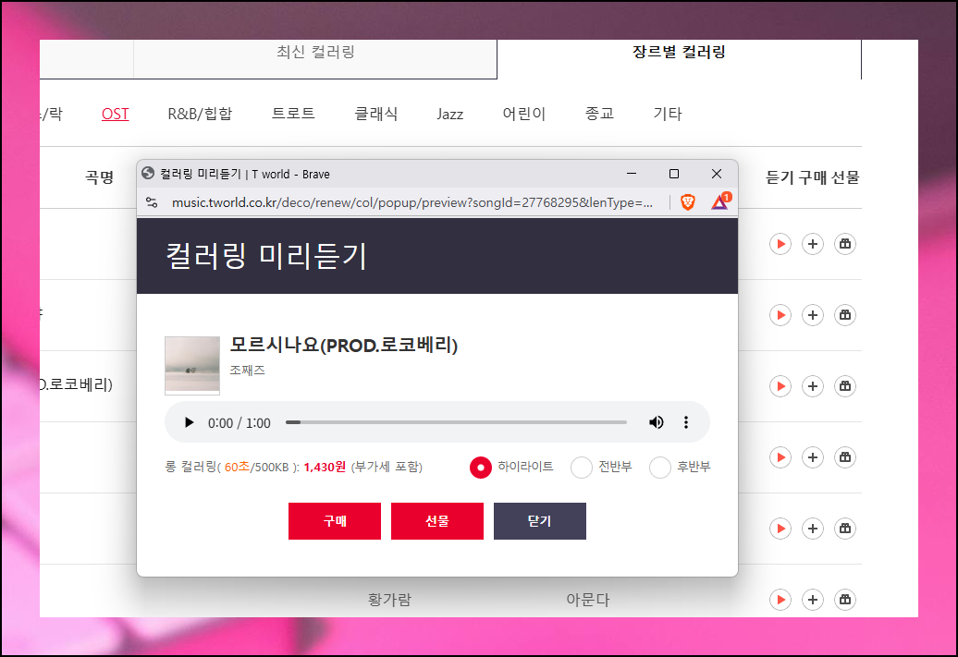The height and width of the screenshot is (657, 958).
Task: Select the 종교 genre
Action: 599,114
